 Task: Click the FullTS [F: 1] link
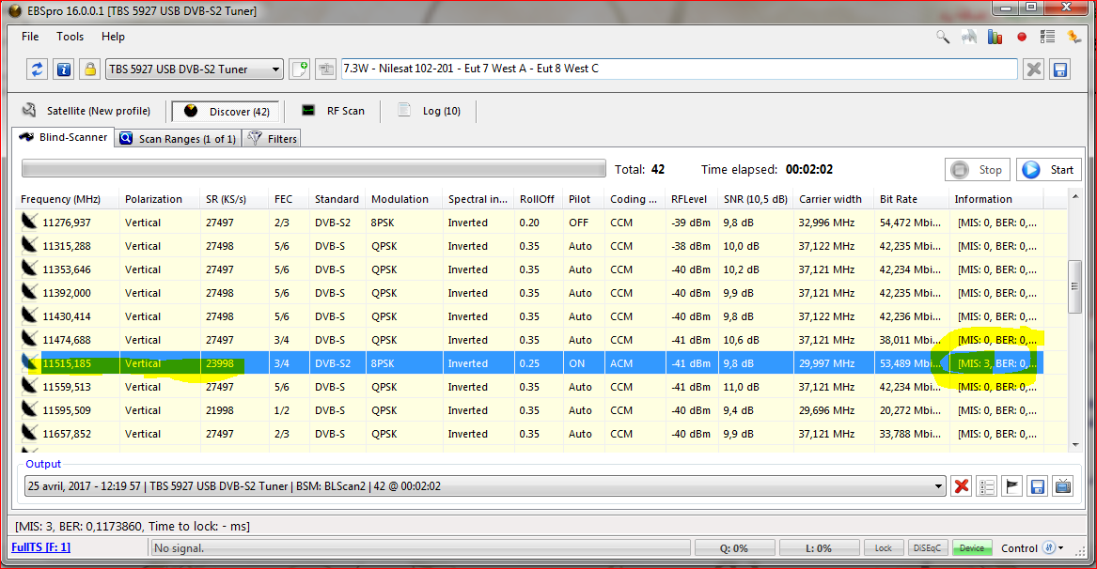[x=40, y=547]
